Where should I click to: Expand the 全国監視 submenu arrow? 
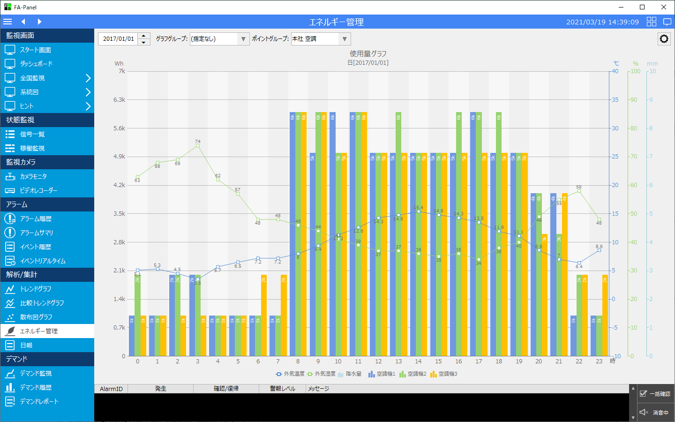(x=88, y=78)
